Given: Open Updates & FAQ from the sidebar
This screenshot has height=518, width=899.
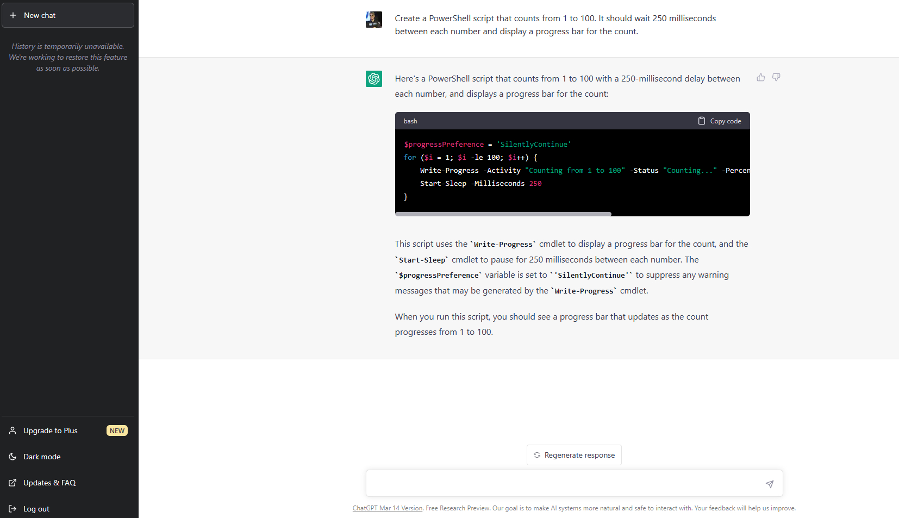Looking at the screenshot, I should click(x=49, y=483).
